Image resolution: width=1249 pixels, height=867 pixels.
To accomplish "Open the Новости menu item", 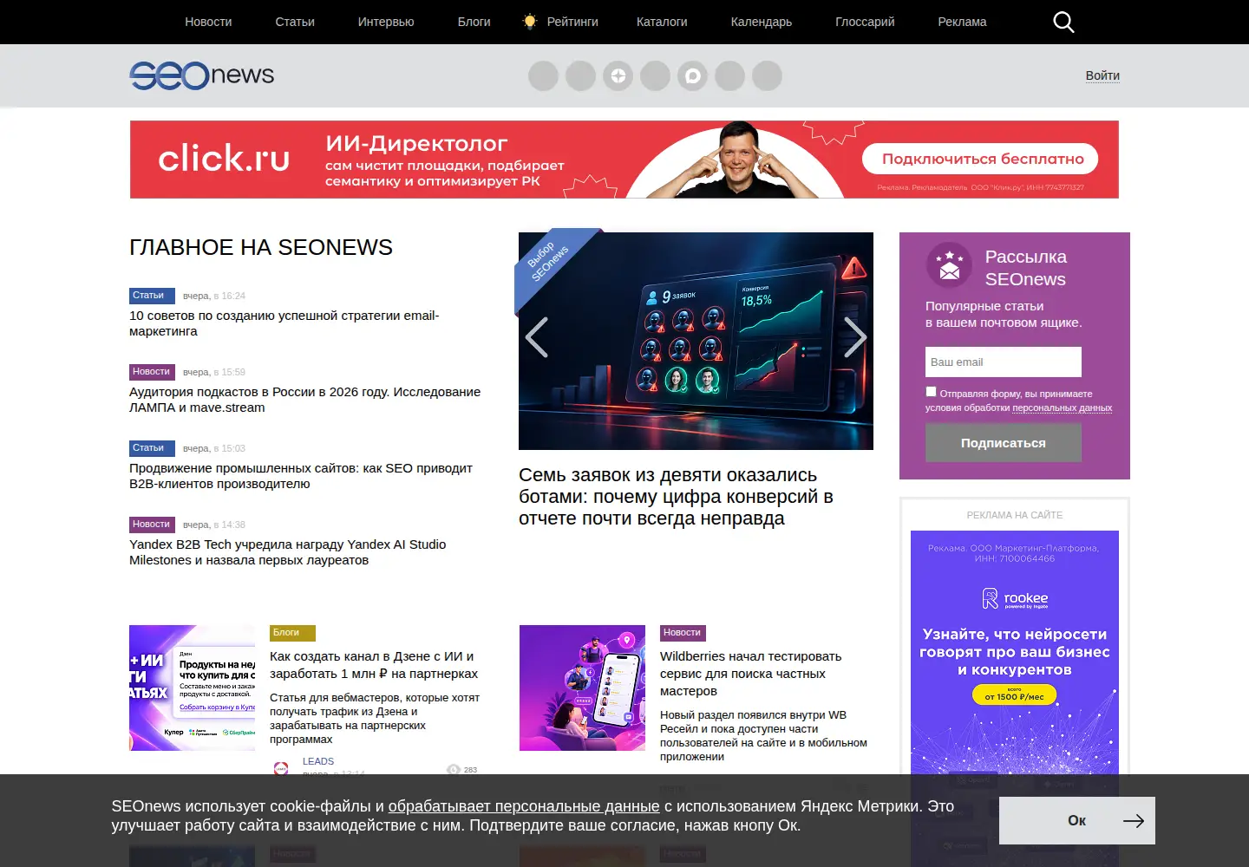I will point(208,22).
